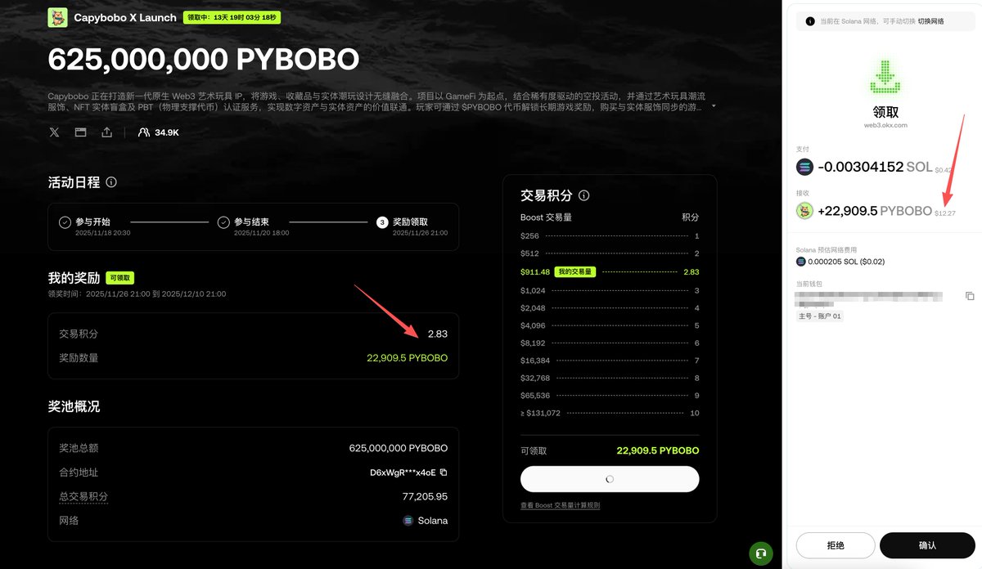
Task: Expand the full project description arrow
Action: click(713, 106)
